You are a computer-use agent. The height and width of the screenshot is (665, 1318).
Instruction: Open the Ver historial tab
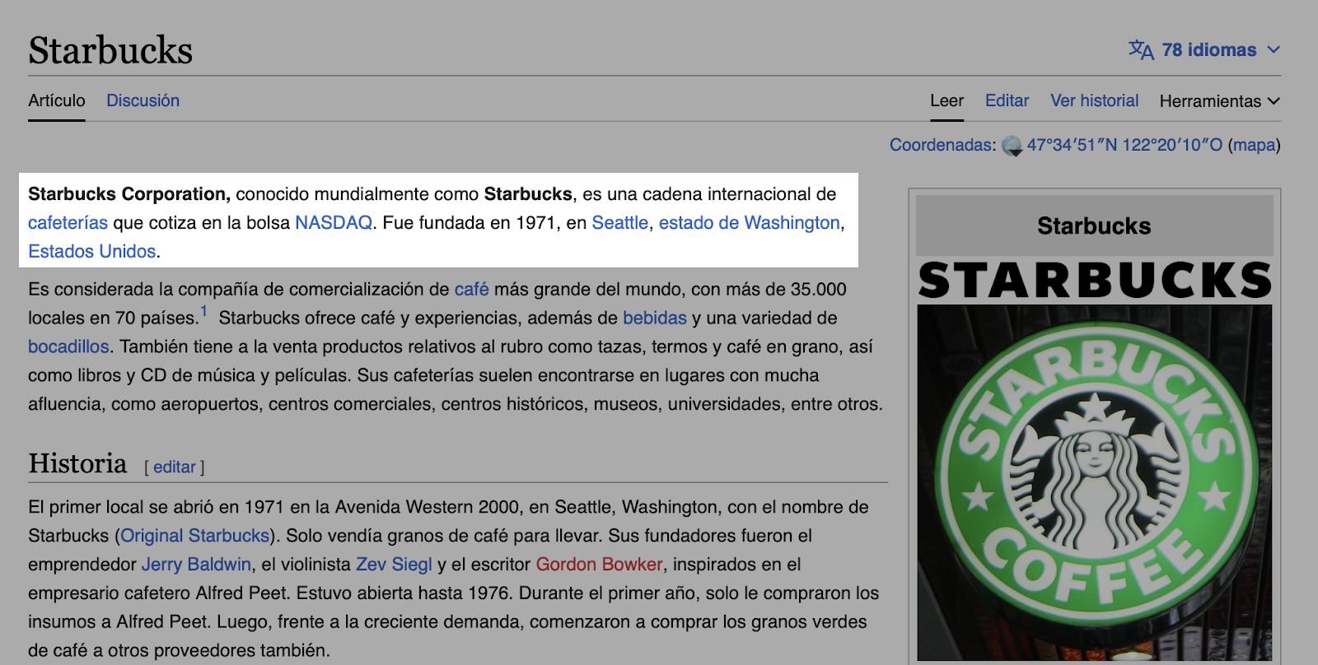click(1095, 100)
